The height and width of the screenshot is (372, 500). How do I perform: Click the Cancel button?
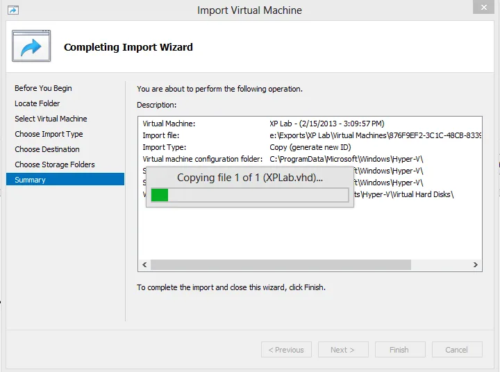point(457,350)
